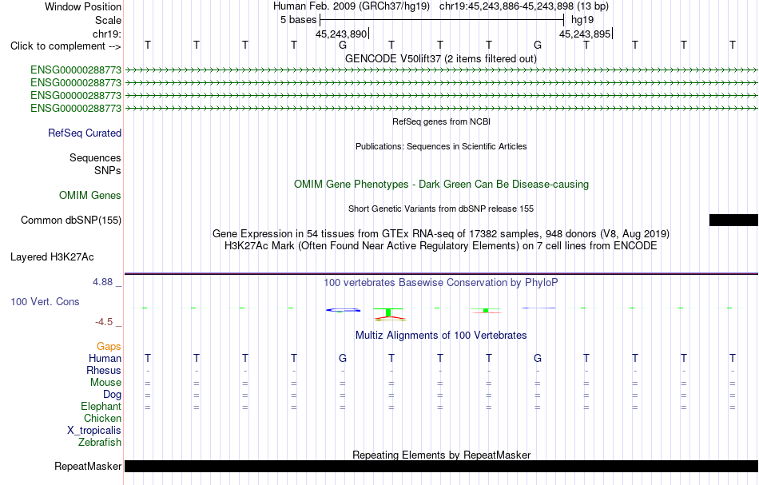Click the OMIM Genes track label
Screen dimensions: 759x485
(x=90, y=195)
